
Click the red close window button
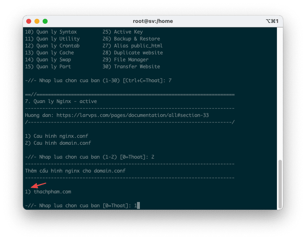29,21
